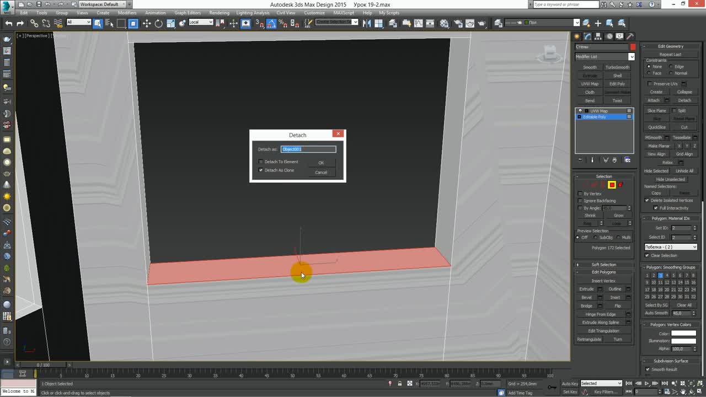
Task: Toggle Delete Isolated Vertices checkbox
Action: 647,200
